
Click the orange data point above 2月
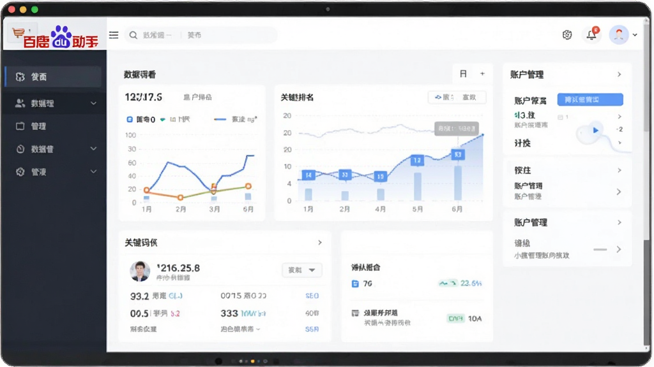tap(180, 198)
